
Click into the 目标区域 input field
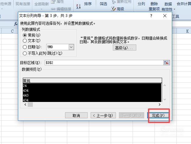pyautogui.click(x=104, y=63)
